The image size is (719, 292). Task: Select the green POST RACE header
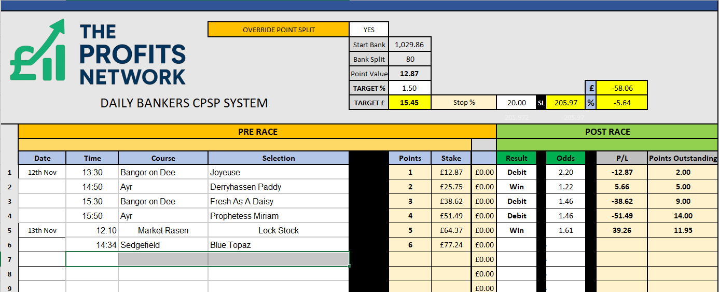pos(607,132)
